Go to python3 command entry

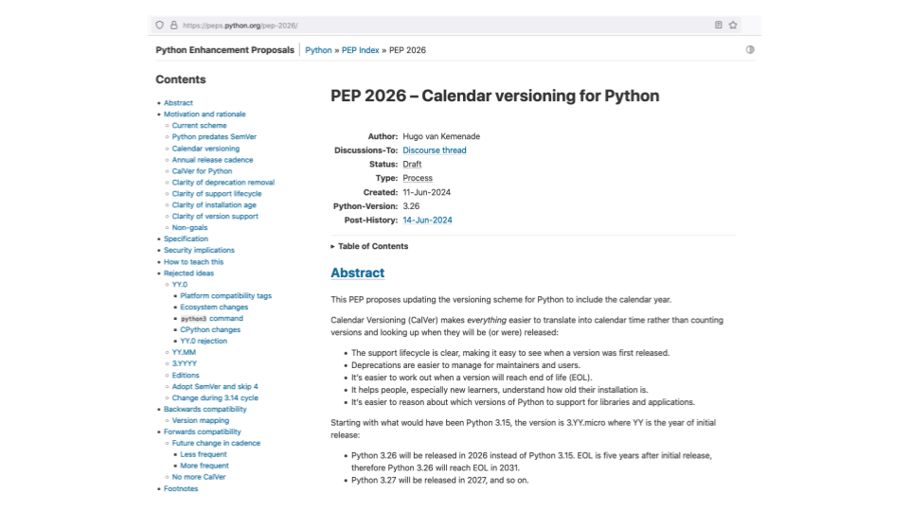point(211,319)
